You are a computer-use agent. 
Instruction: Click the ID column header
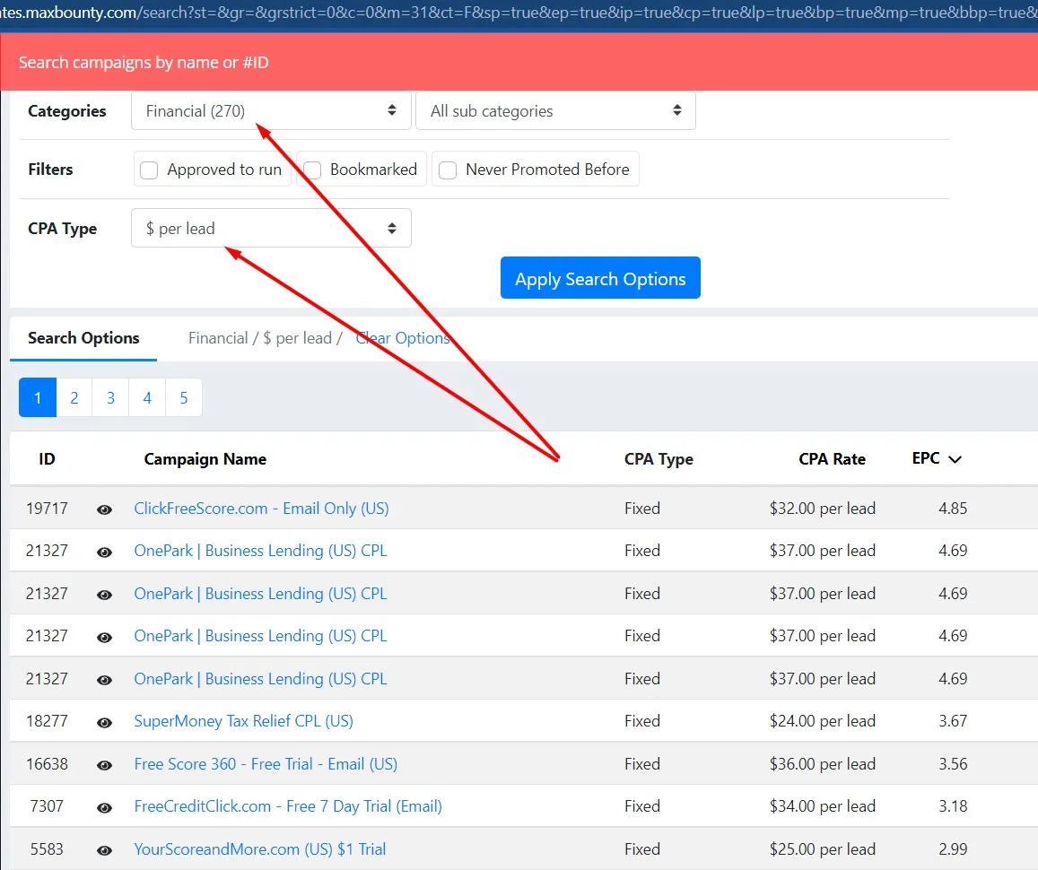click(47, 459)
